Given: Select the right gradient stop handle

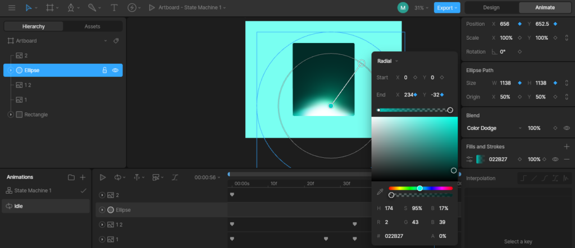Looking at the screenshot, I should coord(450,110).
